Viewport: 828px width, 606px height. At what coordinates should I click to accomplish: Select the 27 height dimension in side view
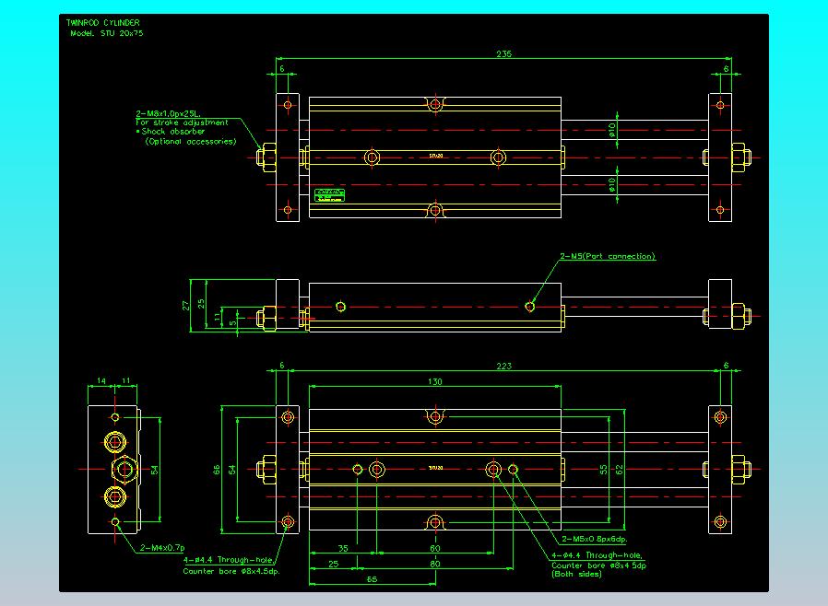point(185,304)
